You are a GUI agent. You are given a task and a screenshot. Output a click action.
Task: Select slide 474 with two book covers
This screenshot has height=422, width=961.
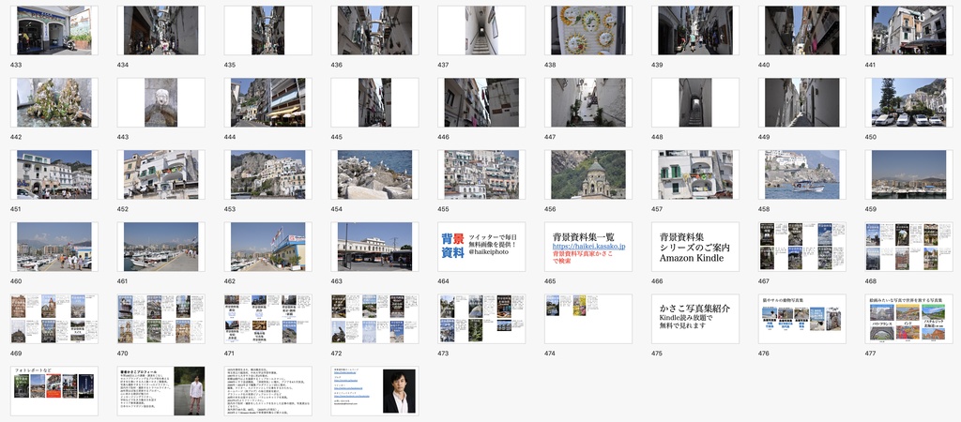pos(588,319)
